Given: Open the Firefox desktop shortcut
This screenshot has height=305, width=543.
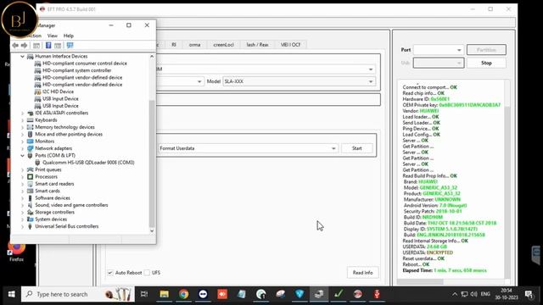Looking at the screenshot, I should (x=16, y=251).
